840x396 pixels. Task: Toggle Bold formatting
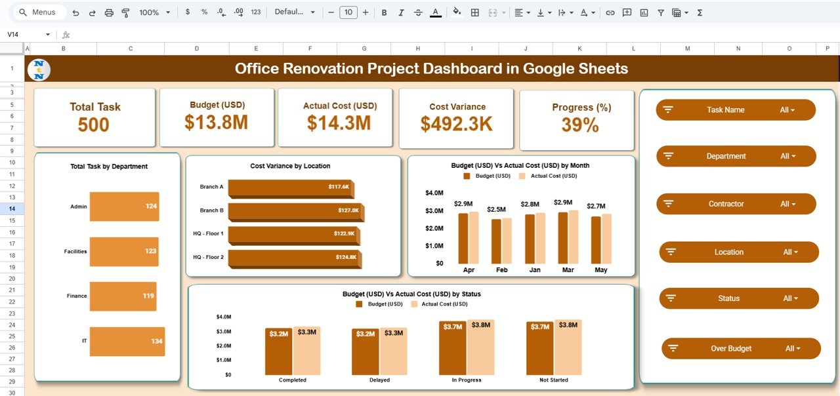coord(384,12)
